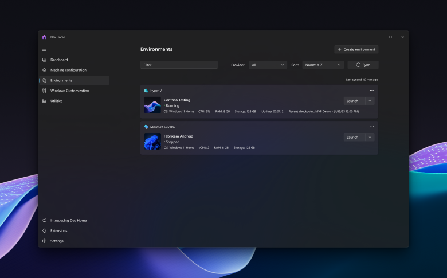The height and width of the screenshot is (278, 447).
Task: Launch the Fabrikam Android environment
Action: click(x=352, y=137)
